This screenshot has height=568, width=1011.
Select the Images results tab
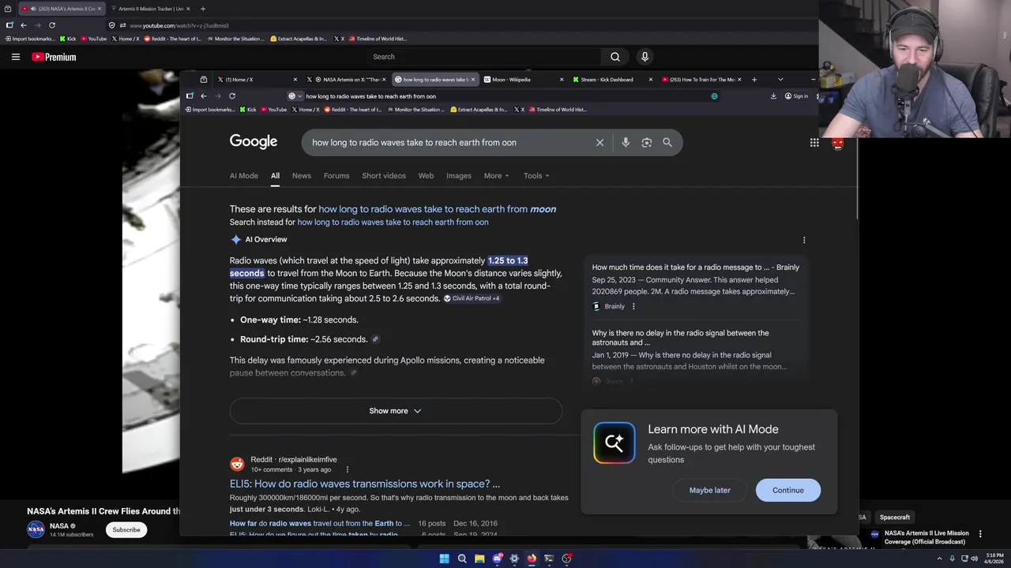459,176
